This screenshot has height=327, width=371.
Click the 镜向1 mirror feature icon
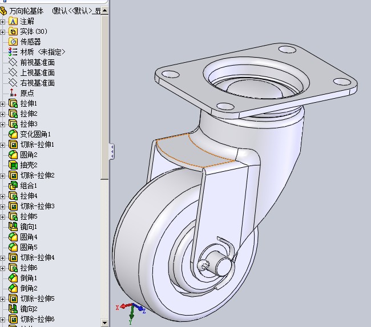point(13,227)
